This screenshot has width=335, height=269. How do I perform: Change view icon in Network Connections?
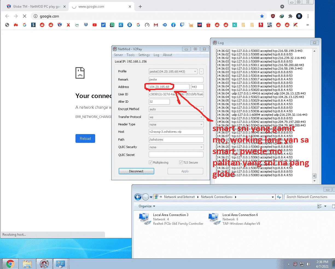[319, 206]
